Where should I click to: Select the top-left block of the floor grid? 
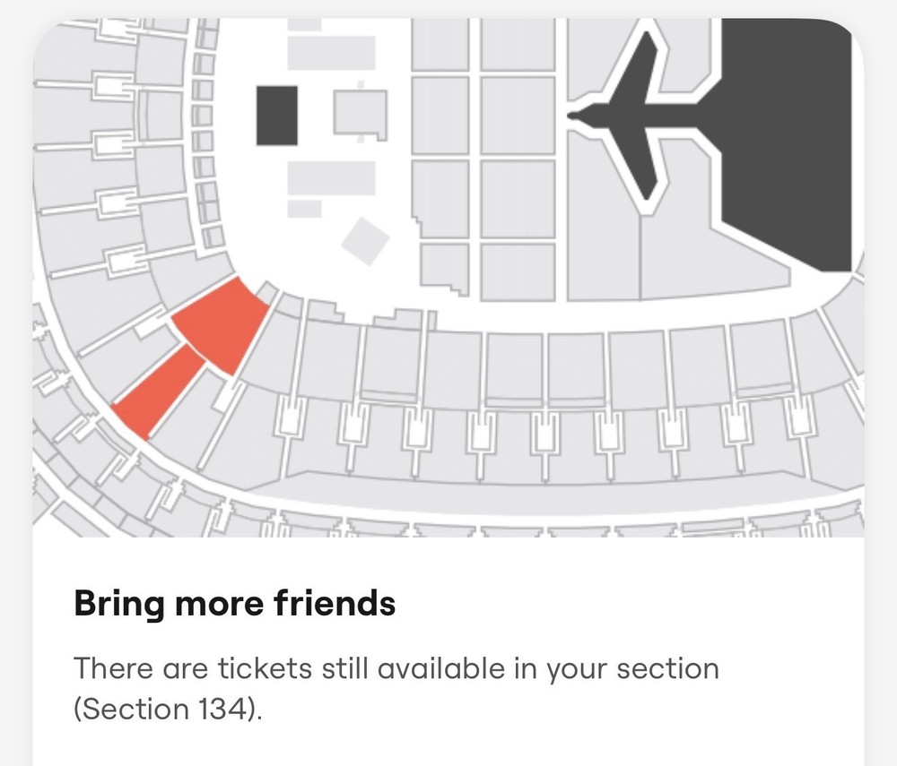coord(440,45)
